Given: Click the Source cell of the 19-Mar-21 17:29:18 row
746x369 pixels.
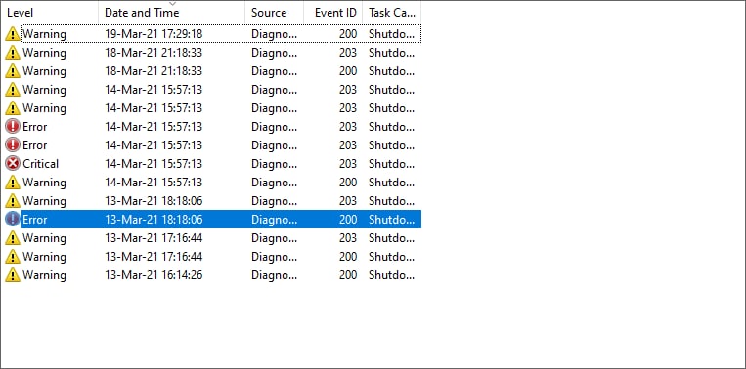Looking at the screenshot, I should point(275,34).
